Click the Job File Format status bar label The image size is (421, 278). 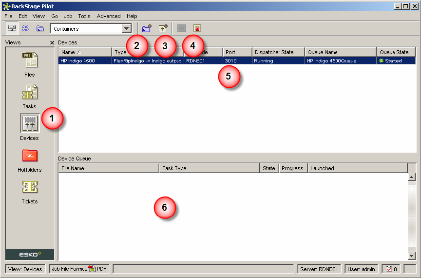click(69, 269)
